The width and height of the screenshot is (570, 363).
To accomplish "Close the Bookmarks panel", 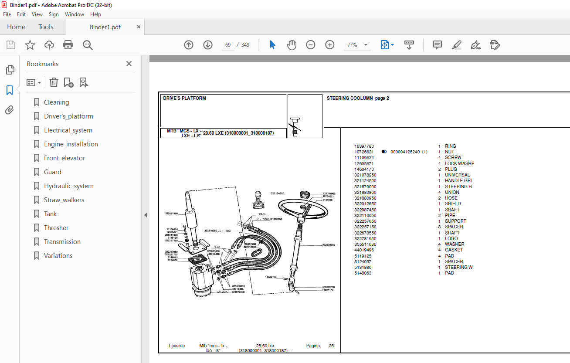I will (129, 64).
